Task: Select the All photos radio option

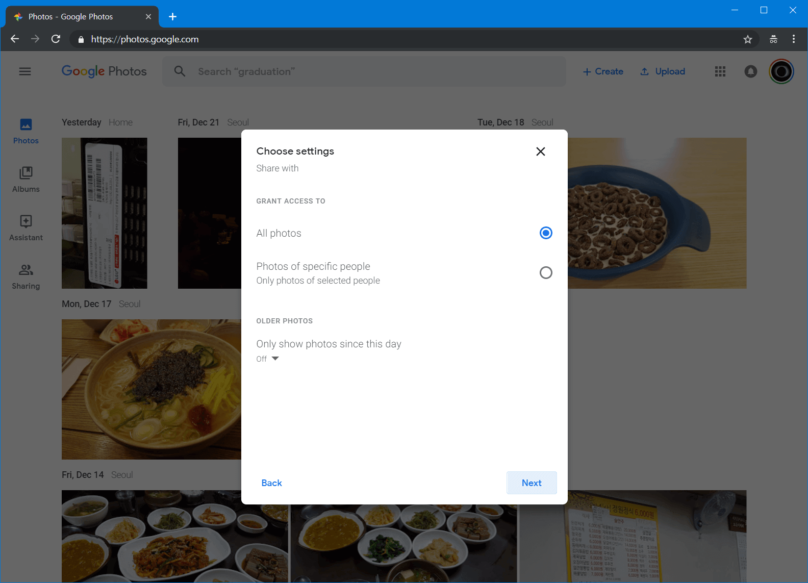Action: click(x=546, y=233)
